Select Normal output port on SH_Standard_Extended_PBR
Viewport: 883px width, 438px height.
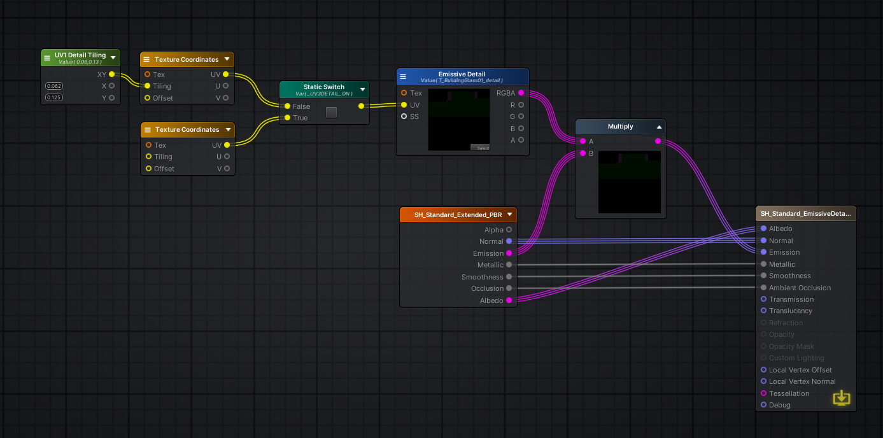509,241
